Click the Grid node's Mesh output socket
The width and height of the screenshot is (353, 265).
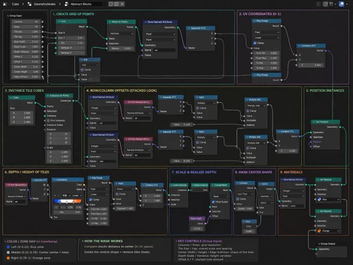click(x=87, y=27)
